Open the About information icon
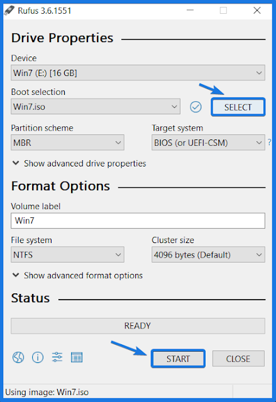Screen dimensions: 276x402 [x=38, y=357]
